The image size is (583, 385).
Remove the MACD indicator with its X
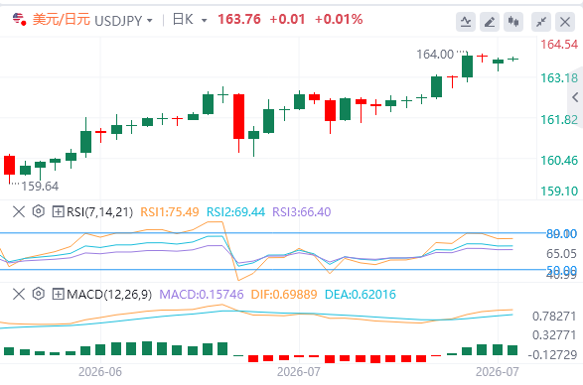point(19,295)
